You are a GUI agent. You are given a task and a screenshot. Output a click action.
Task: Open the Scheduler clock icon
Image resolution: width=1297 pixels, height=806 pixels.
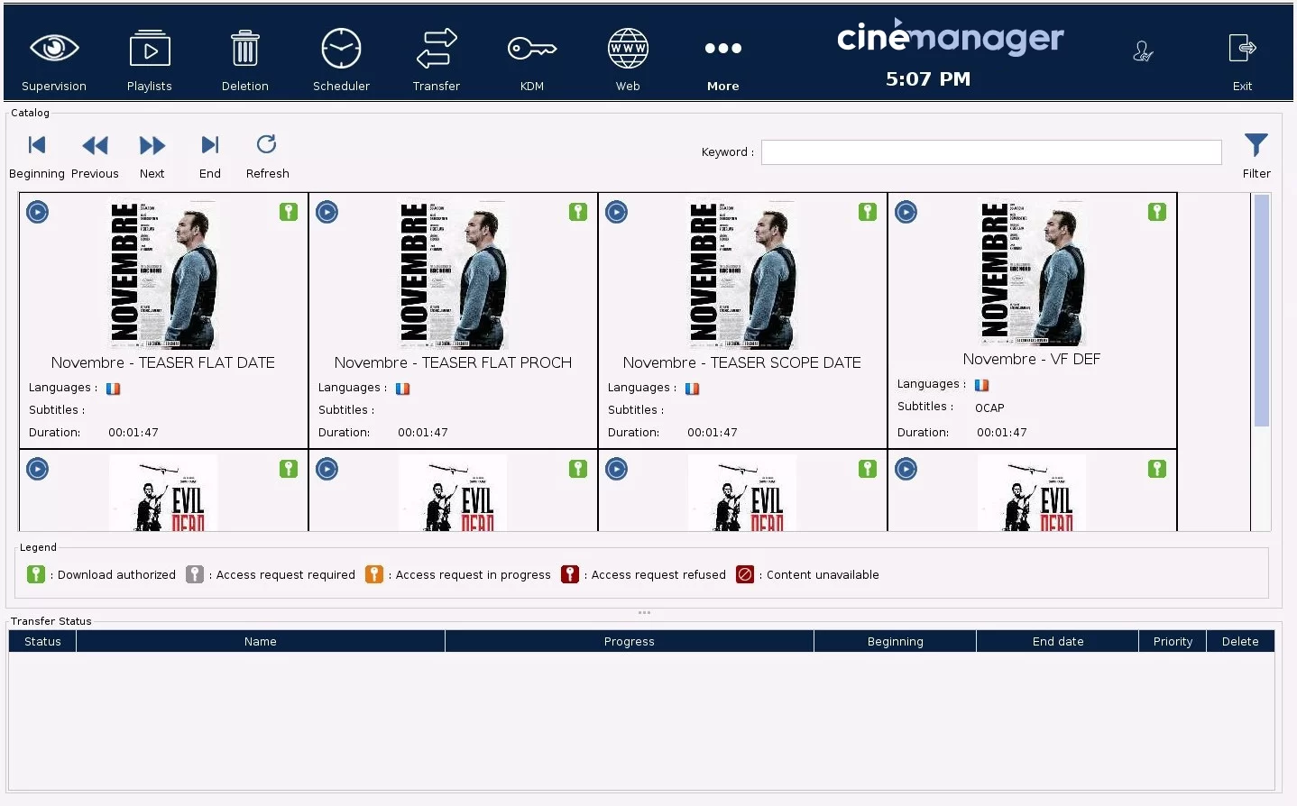341,49
